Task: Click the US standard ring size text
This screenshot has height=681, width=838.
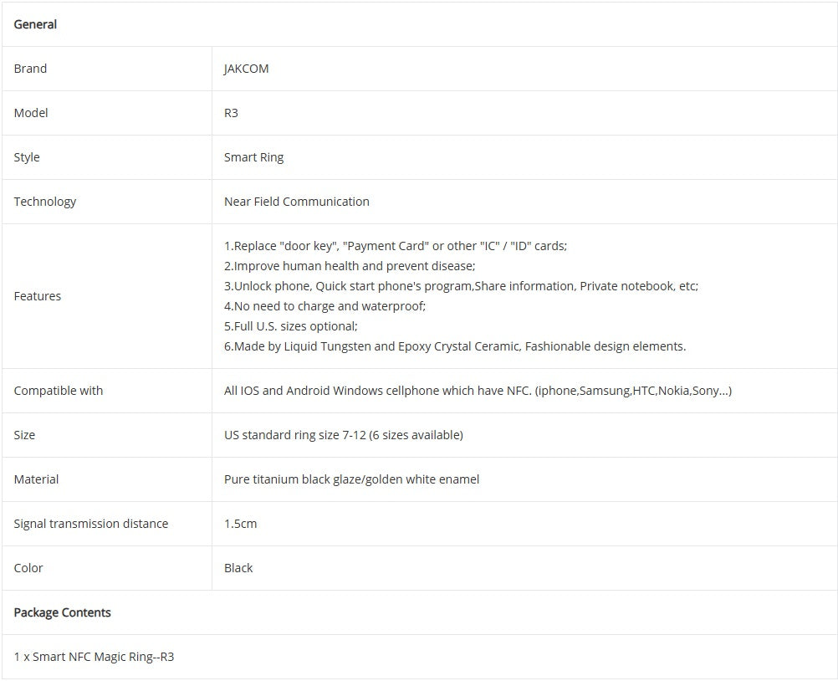Action: point(343,435)
